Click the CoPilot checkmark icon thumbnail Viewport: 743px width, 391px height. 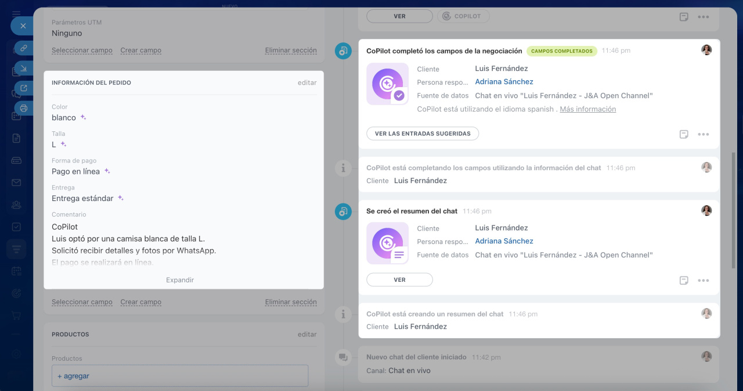pos(387,84)
